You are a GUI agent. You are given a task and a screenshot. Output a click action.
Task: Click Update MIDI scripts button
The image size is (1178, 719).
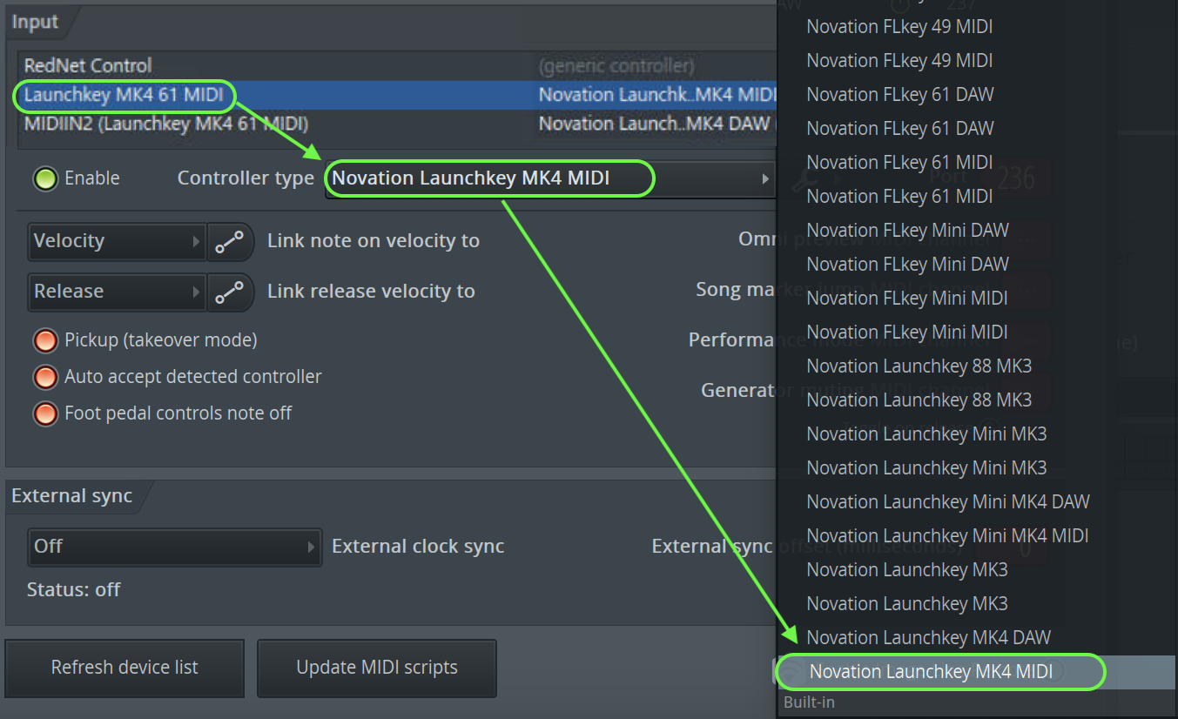(x=377, y=668)
